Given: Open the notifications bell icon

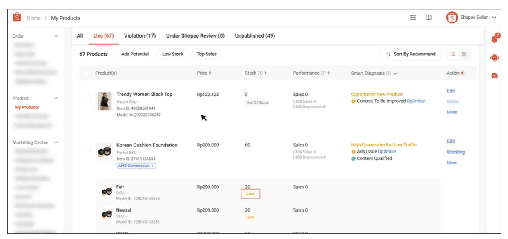Looking at the screenshot, I should coord(495,38).
